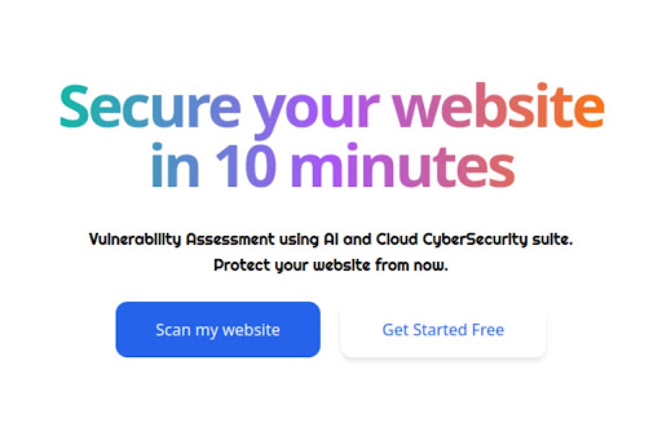Click the word Assessment in the subtitle
662x441 pixels.
230,239
